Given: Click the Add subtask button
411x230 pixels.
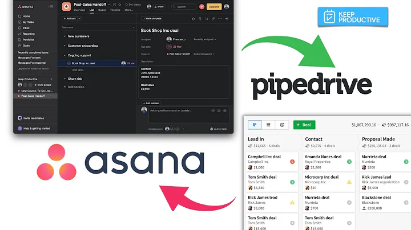Looking at the screenshot, I should coord(151,103).
